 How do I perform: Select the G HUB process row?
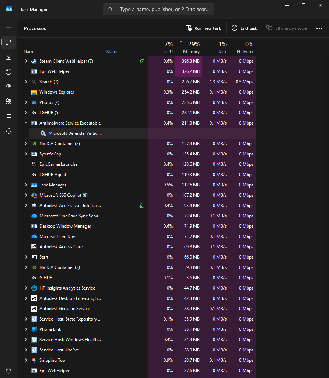click(137, 278)
